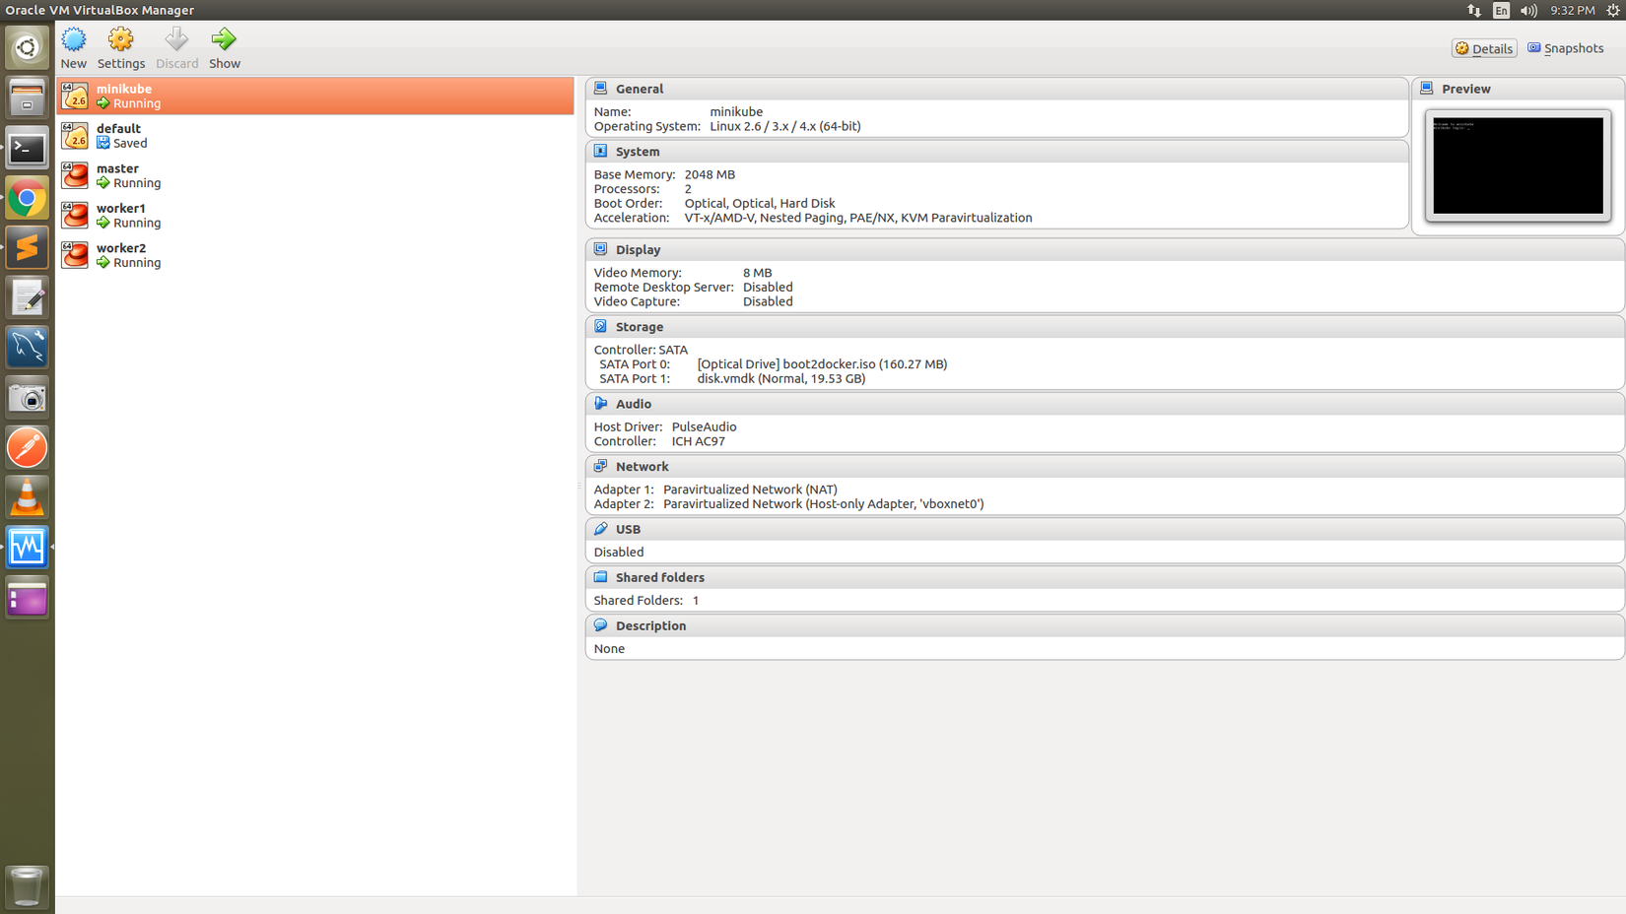The width and height of the screenshot is (1626, 914).
Task: Click the Network section icon
Action: [x=600, y=466]
